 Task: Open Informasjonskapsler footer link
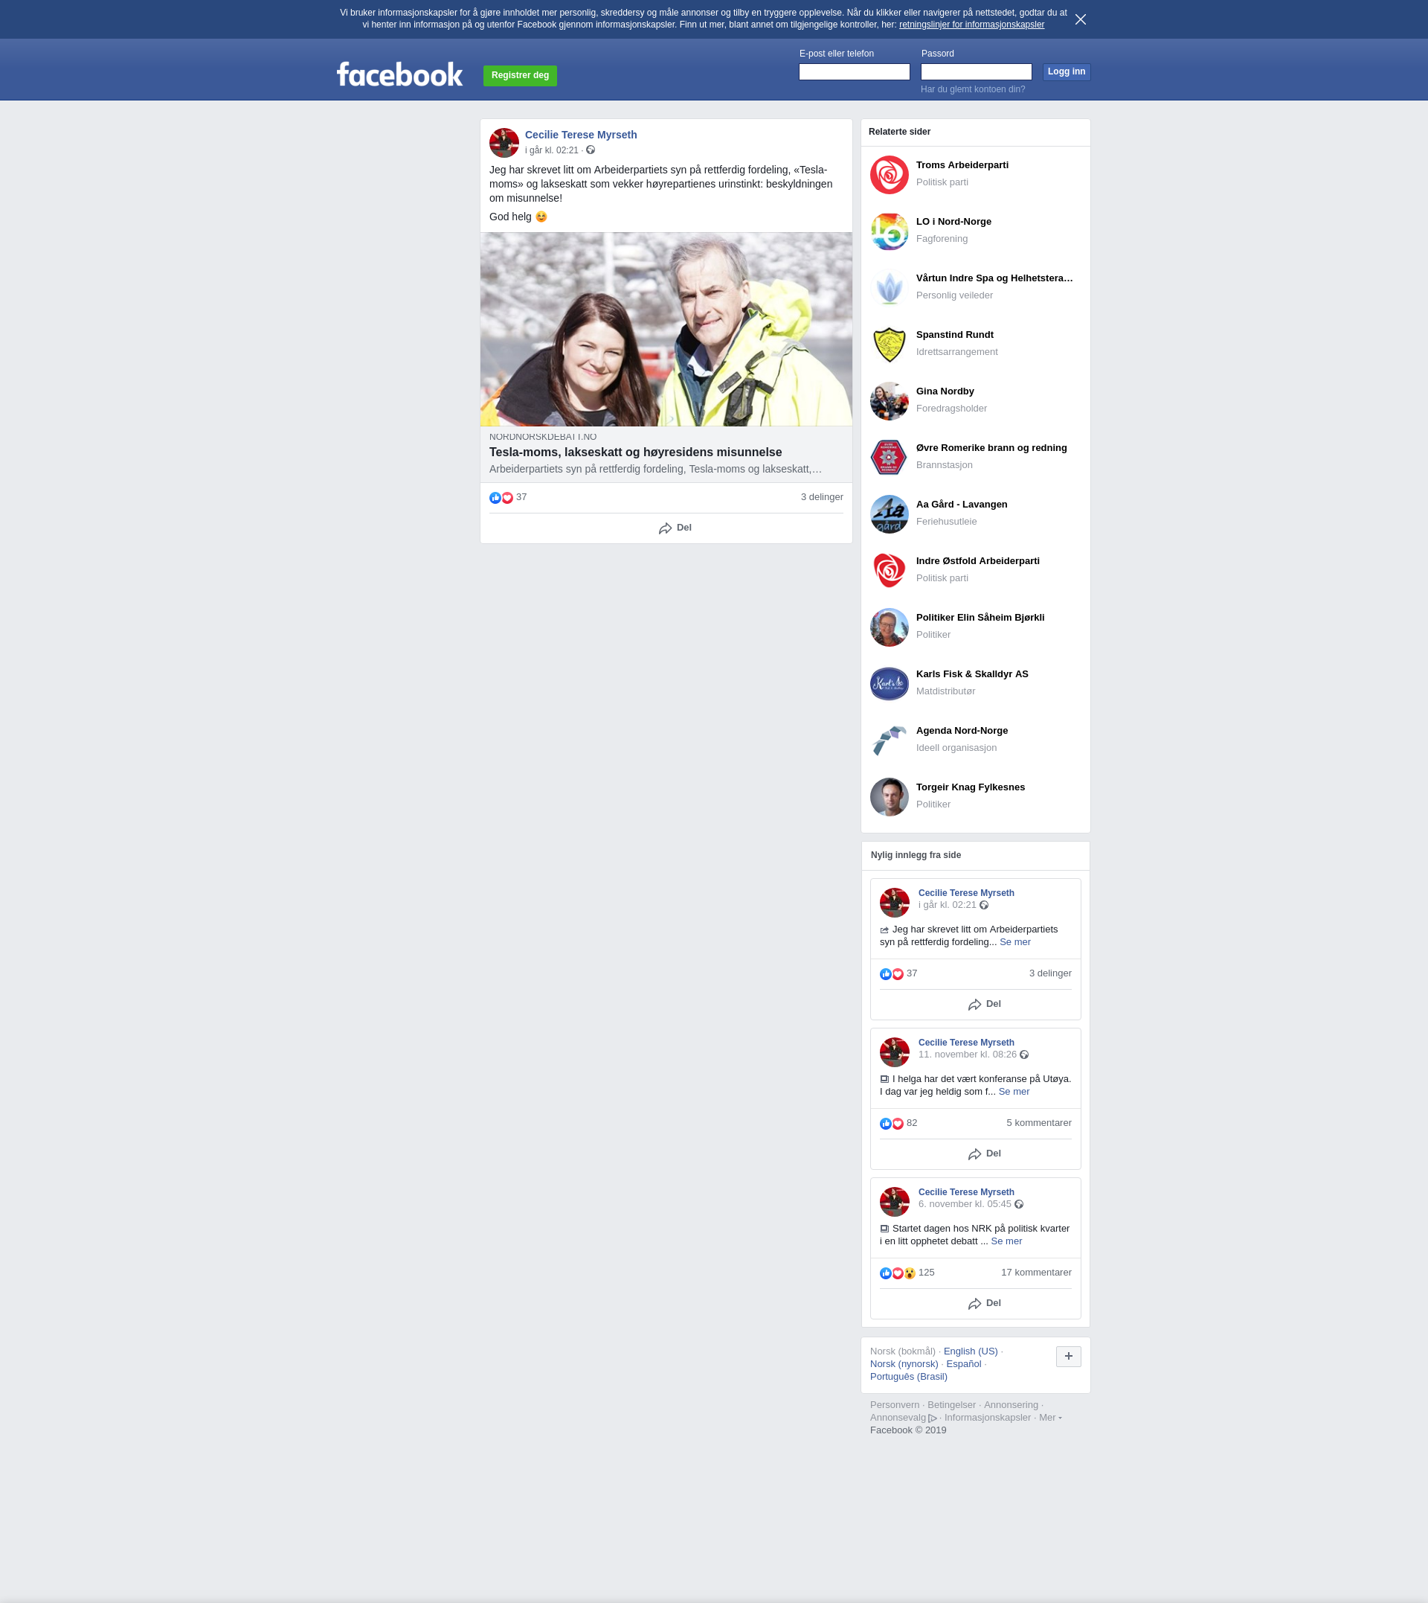[987, 1417]
